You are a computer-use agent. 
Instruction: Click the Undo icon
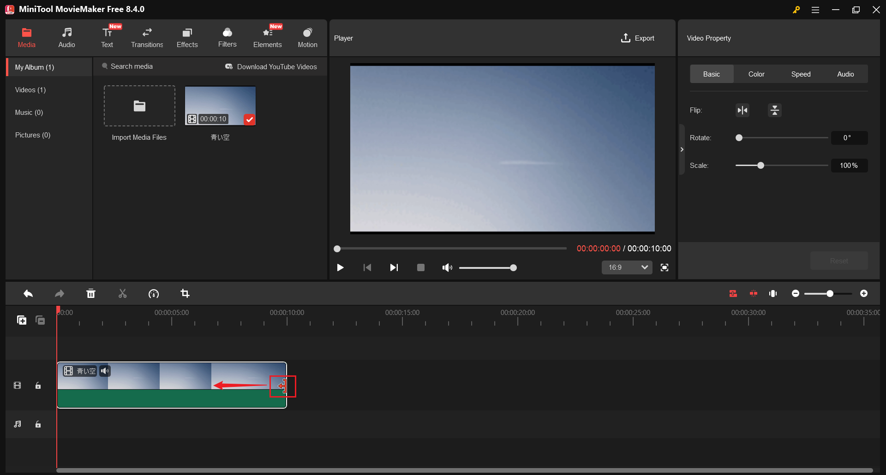(28, 294)
